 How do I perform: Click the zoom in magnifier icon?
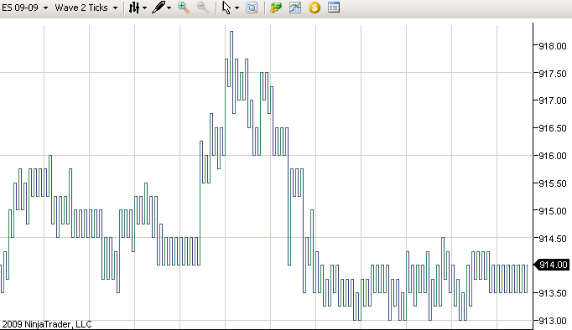point(183,8)
